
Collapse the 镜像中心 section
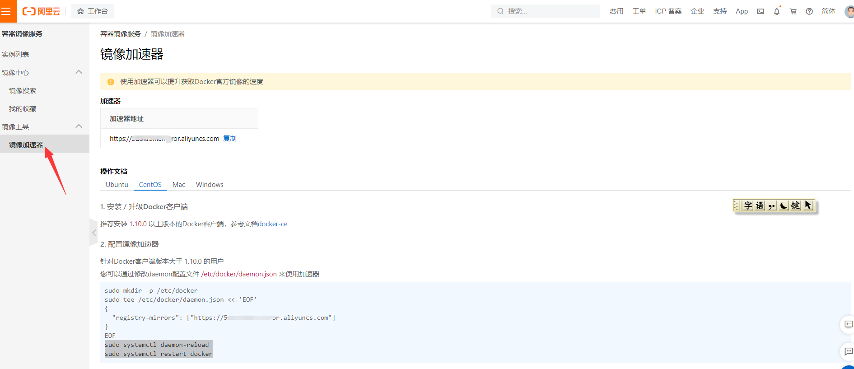point(79,72)
